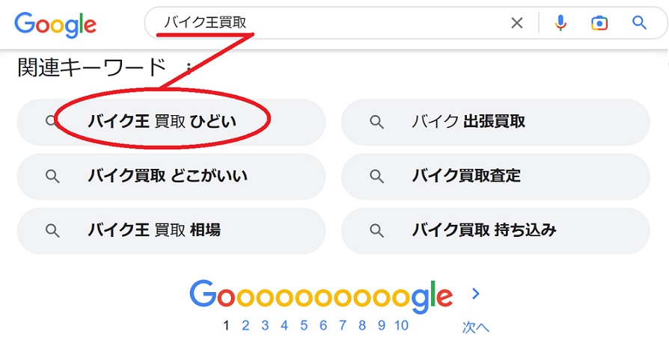
Task: Click the Google logo in the header
Action: click(x=55, y=25)
